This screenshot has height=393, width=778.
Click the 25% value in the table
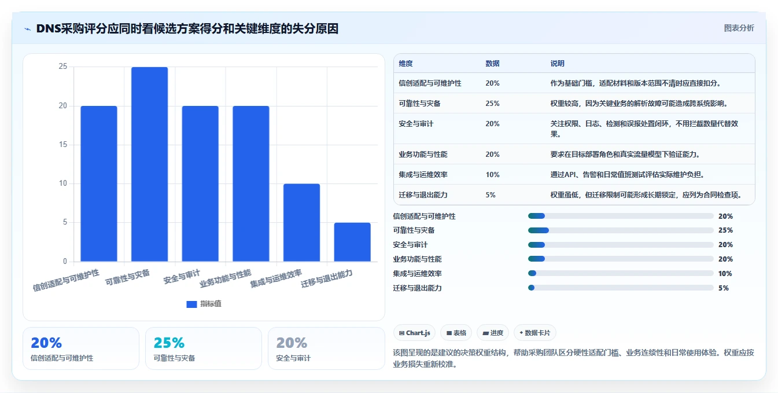click(493, 104)
